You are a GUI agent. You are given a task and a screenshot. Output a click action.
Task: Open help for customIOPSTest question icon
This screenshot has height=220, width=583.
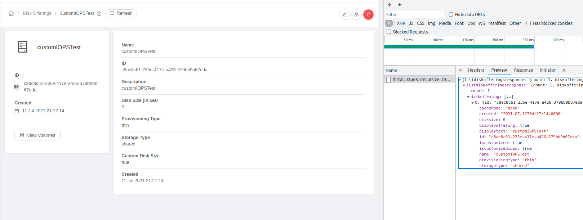point(99,14)
